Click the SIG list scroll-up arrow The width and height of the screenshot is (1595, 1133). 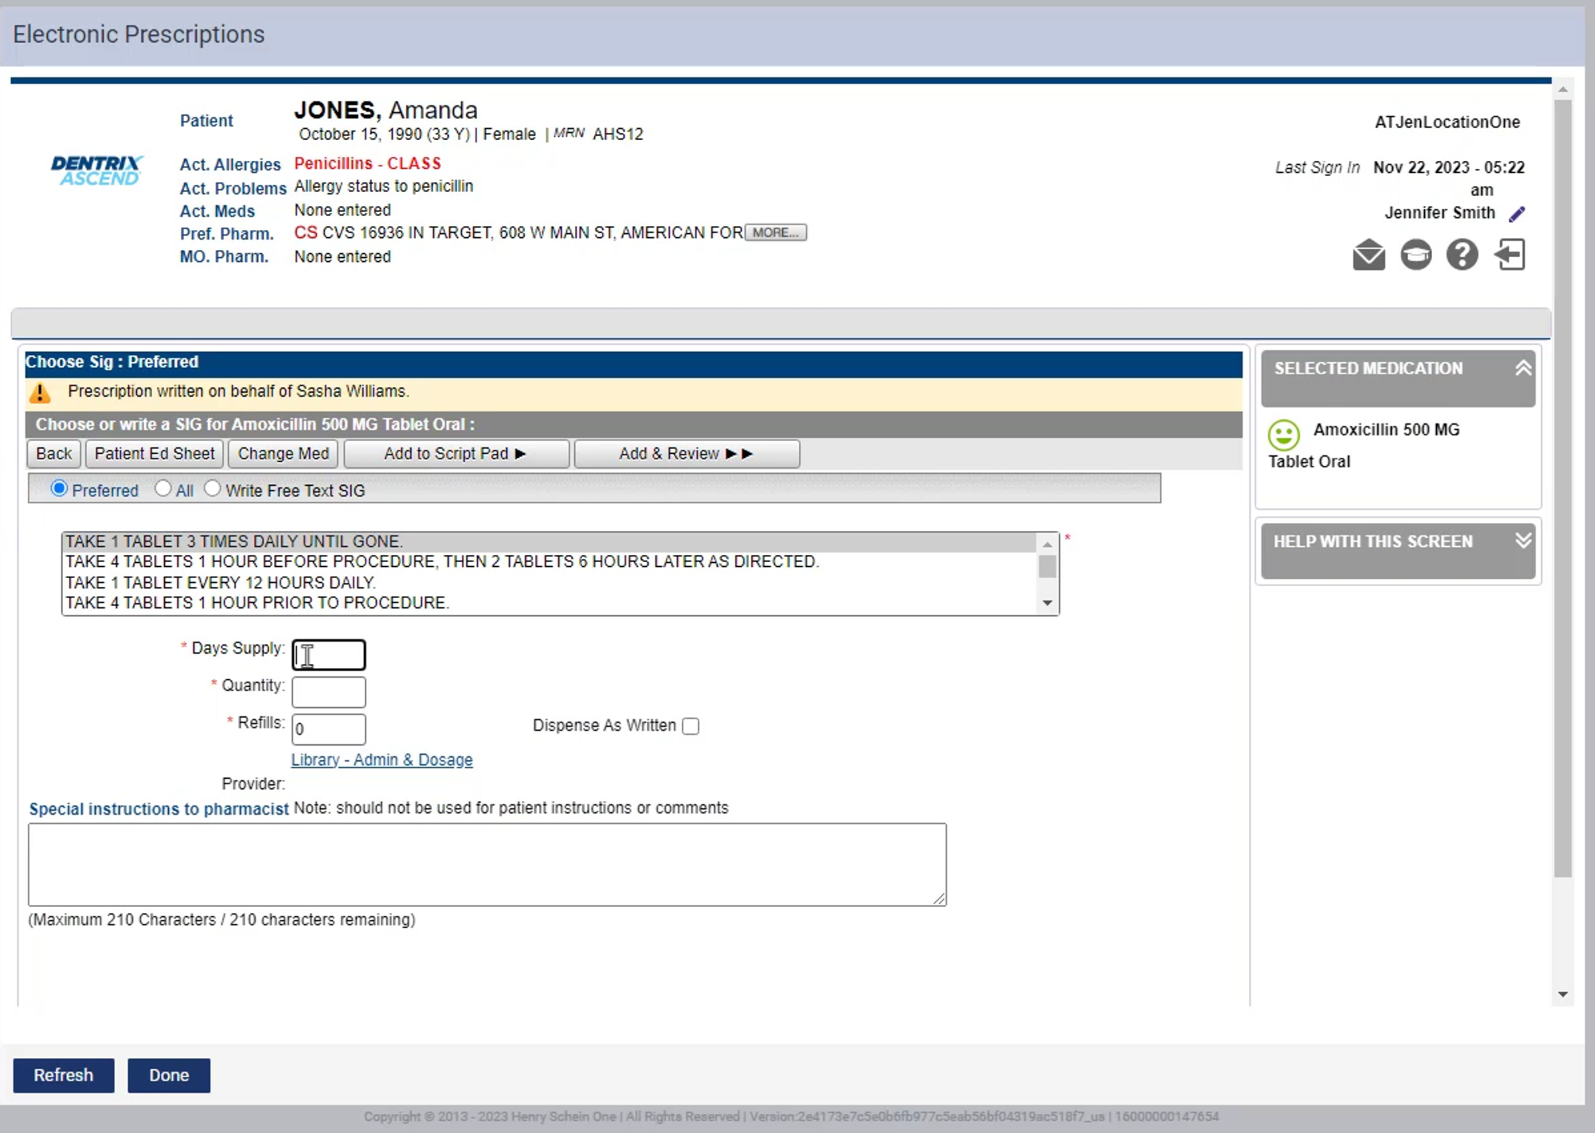click(x=1047, y=544)
